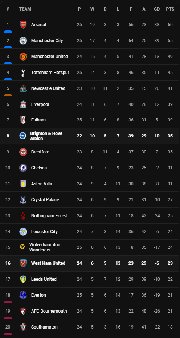
Task: Click the Brighton & Hove Albion crest
Action: point(22,136)
